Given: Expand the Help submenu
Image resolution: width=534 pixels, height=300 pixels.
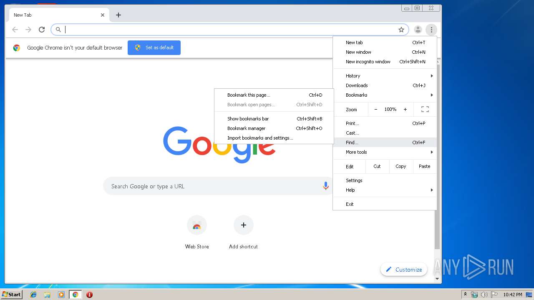Looking at the screenshot, I should point(385,190).
